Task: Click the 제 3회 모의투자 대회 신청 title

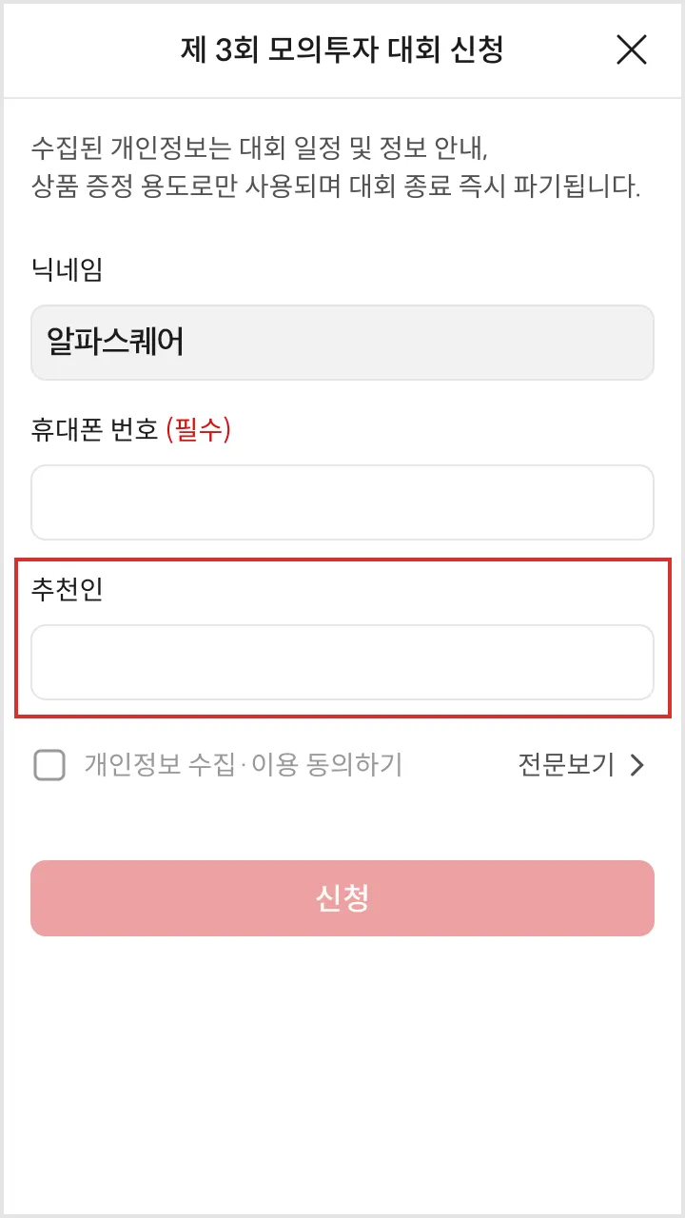Action: 342,49
